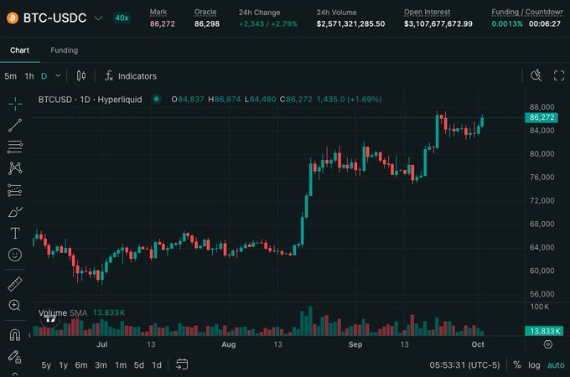Enter fullscreen chart mode
Screen dimensions: 570x377
click(x=559, y=75)
